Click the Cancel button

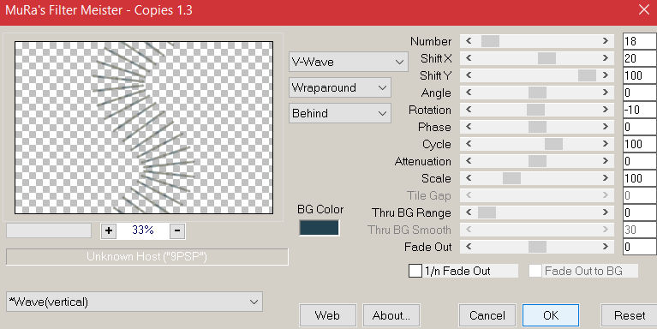coord(487,315)
